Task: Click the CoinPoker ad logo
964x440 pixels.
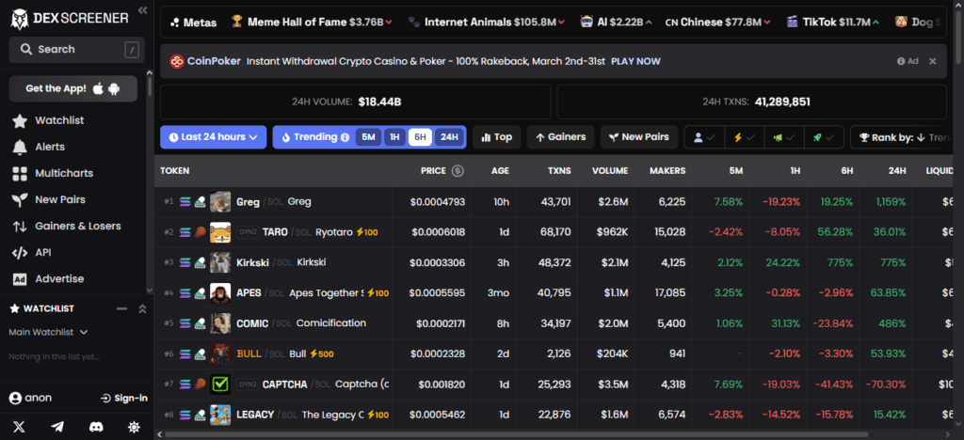Action: point(177,61)
